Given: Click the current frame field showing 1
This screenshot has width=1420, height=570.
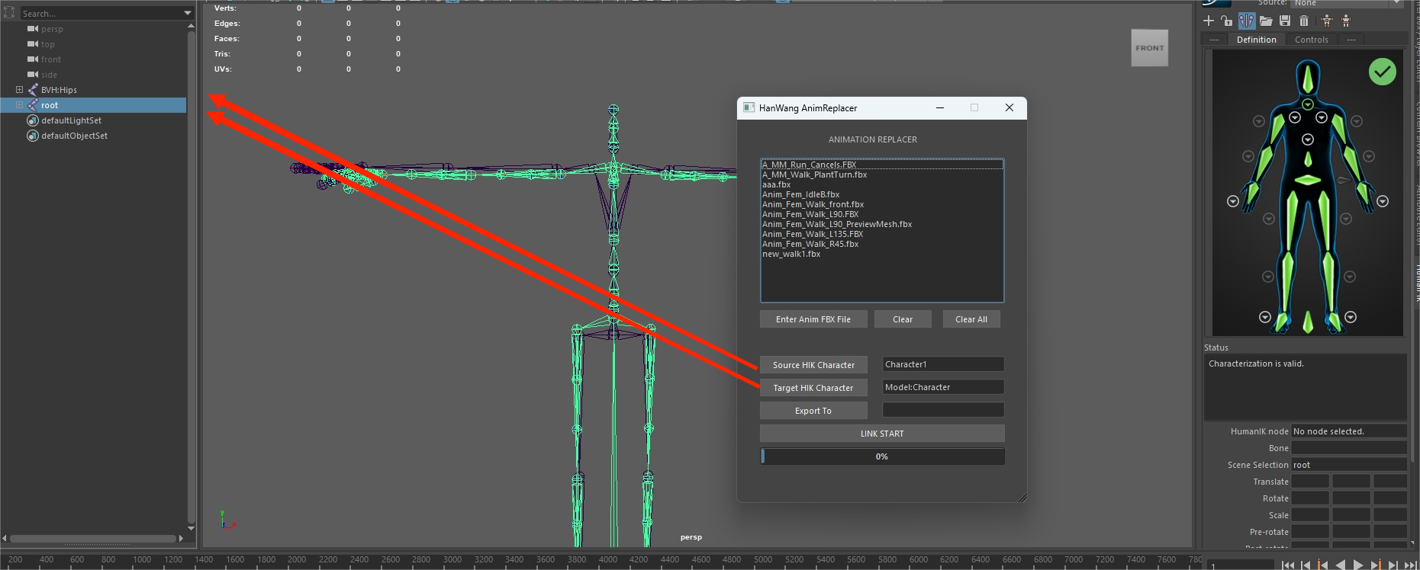Looking at the screenshot, I should [1241, 565].
